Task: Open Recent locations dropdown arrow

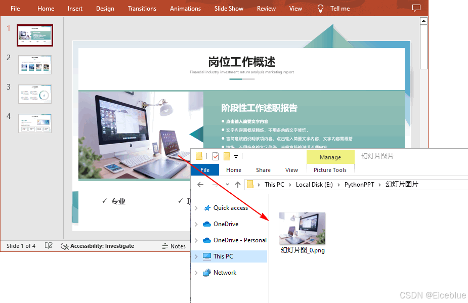Action: tap(228, 185)
